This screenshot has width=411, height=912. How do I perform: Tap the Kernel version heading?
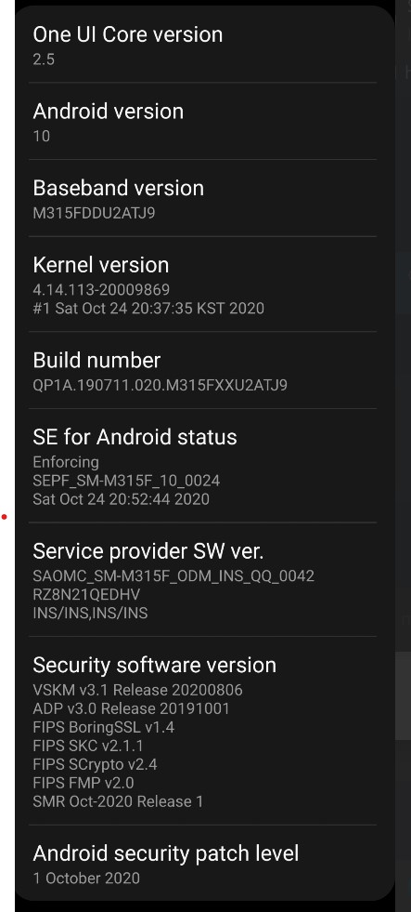(x=101, y=265)
